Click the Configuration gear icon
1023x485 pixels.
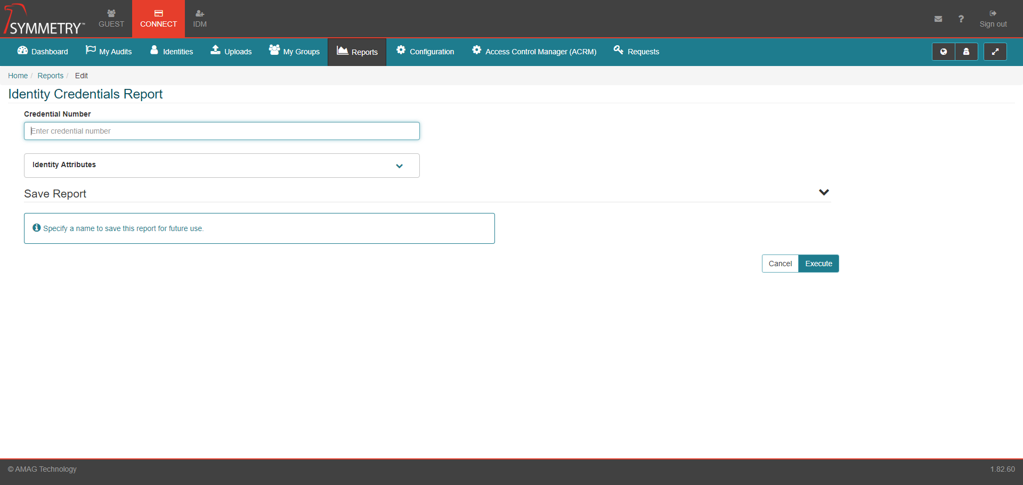[x=401, y=50]
